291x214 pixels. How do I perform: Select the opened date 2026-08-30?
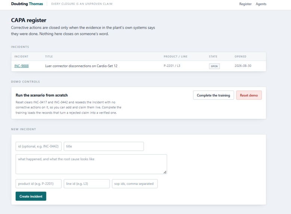click(243, 66)
